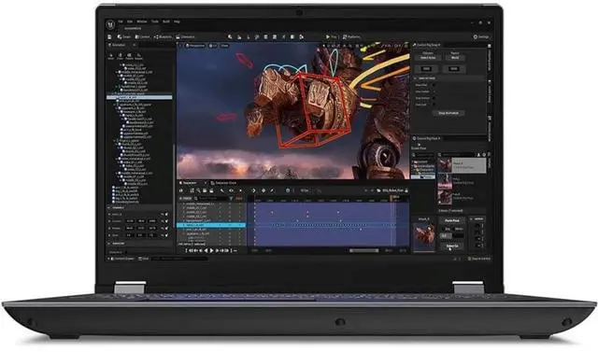The image size is (598, 352).
Task: Click the Sequencer loop playback icon
Action: tap(235, 250)
